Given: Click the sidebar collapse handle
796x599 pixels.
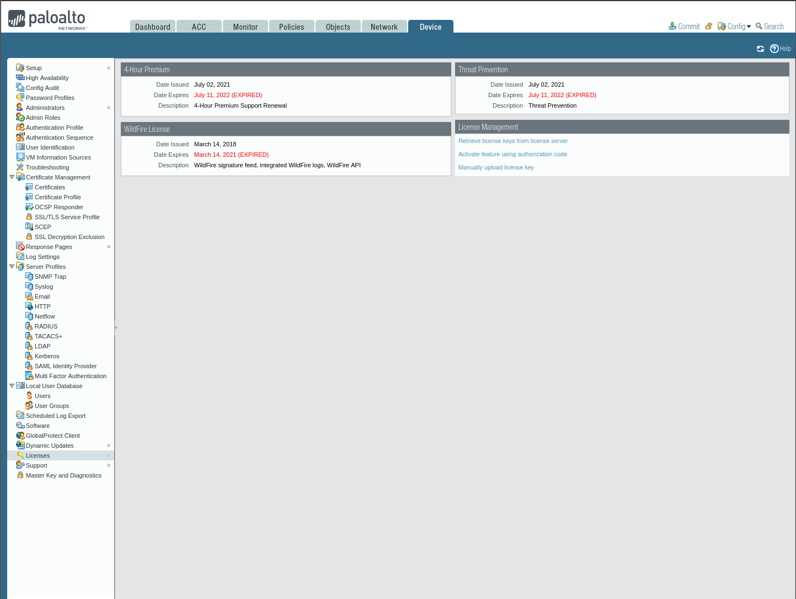Looking at the screenshot, I should pyautogui.click(x=115, y=327).
